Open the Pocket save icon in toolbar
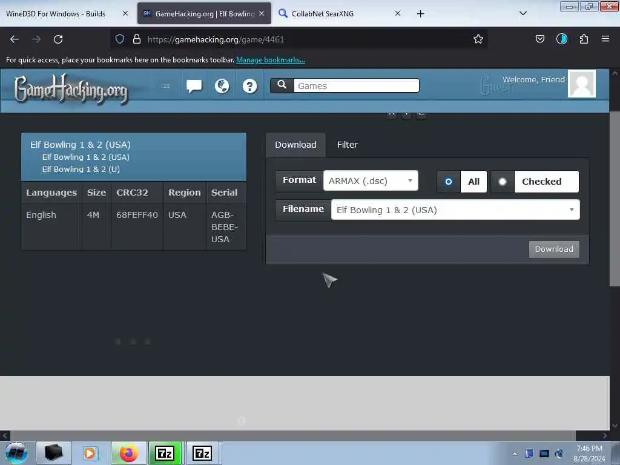The height and width of the screenshot is (465, 620). click(x=539, y=39)
